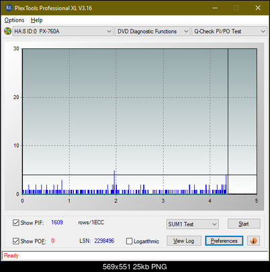Open the Options menu
The height and width of the screenshot is (272, 270).
tap(14, 20)
